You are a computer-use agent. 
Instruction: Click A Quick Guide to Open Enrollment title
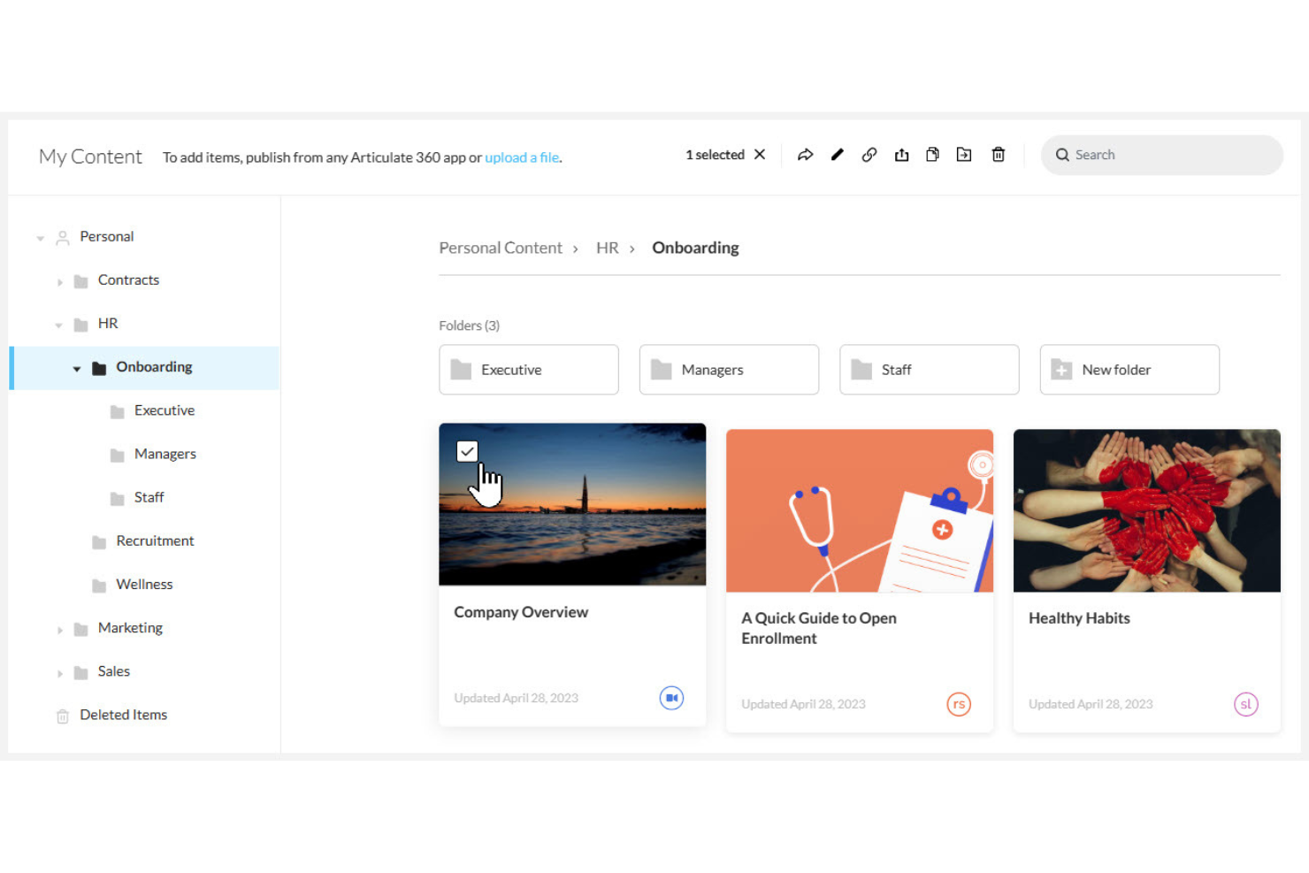tap(819, 629)
